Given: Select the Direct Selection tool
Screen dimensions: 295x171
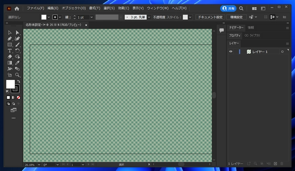Looking at the screenshot, I should click(x=18, y=33).
